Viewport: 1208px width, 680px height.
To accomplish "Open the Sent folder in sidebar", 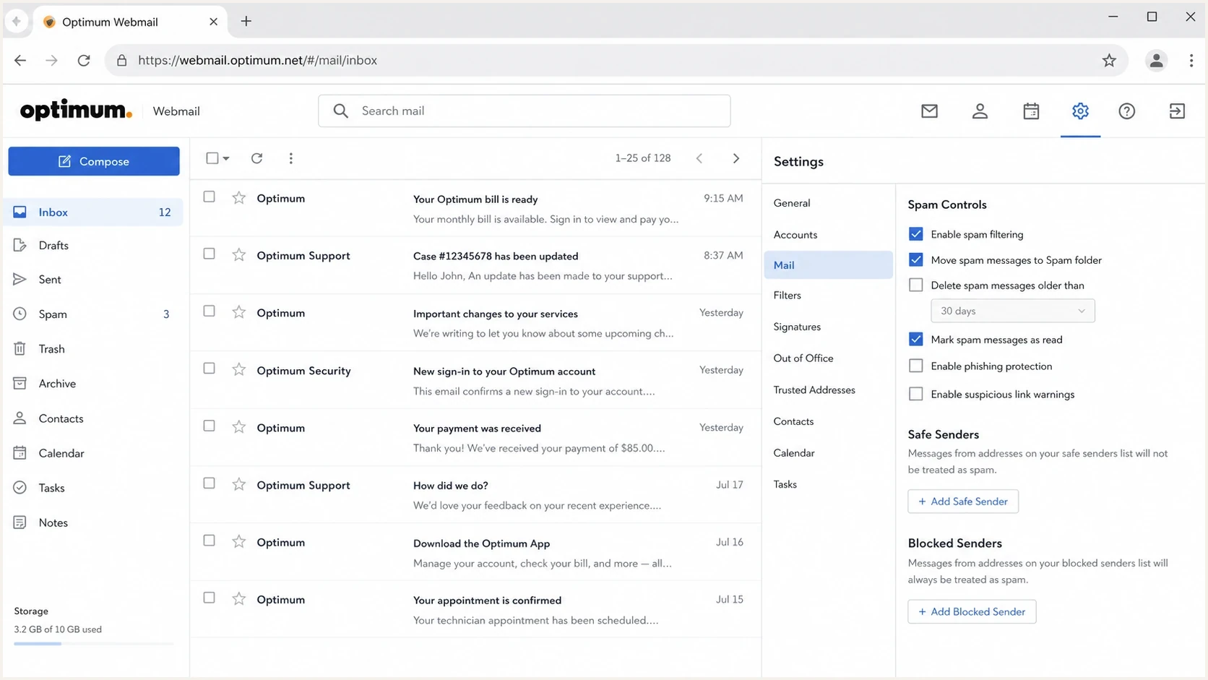I will point(94,280).
